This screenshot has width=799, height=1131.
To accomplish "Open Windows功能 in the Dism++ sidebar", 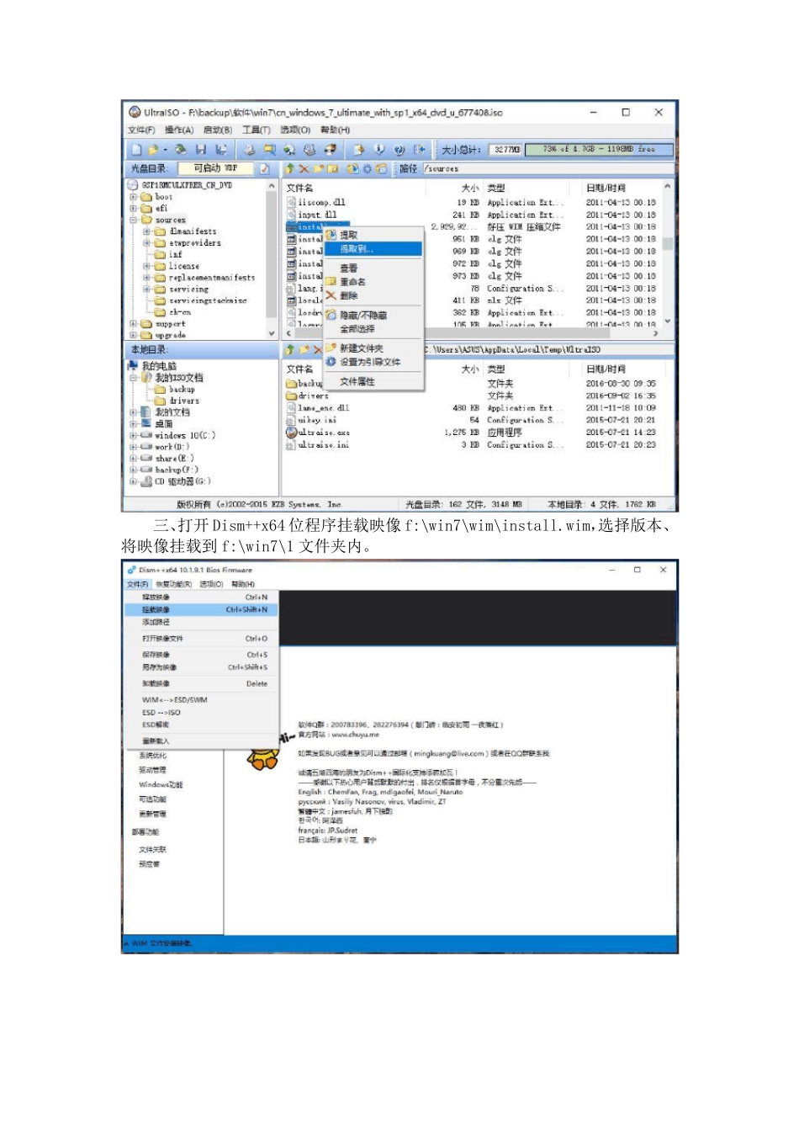I will [161, 784].
